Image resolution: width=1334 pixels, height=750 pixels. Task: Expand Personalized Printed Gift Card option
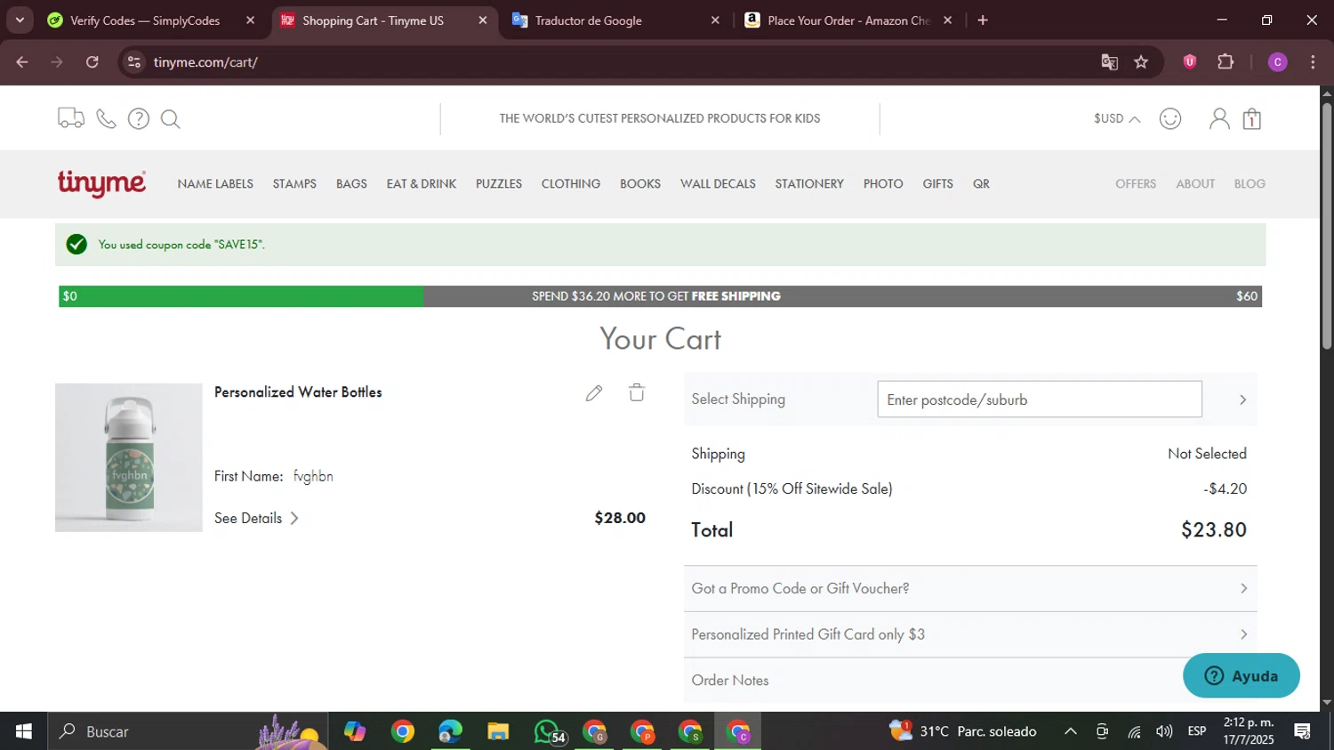click(x=970, y=634)
